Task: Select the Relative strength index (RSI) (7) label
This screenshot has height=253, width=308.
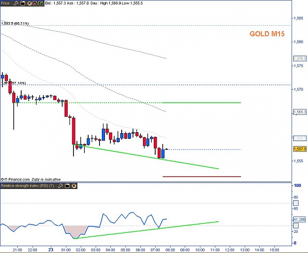Action: point(28,185)
